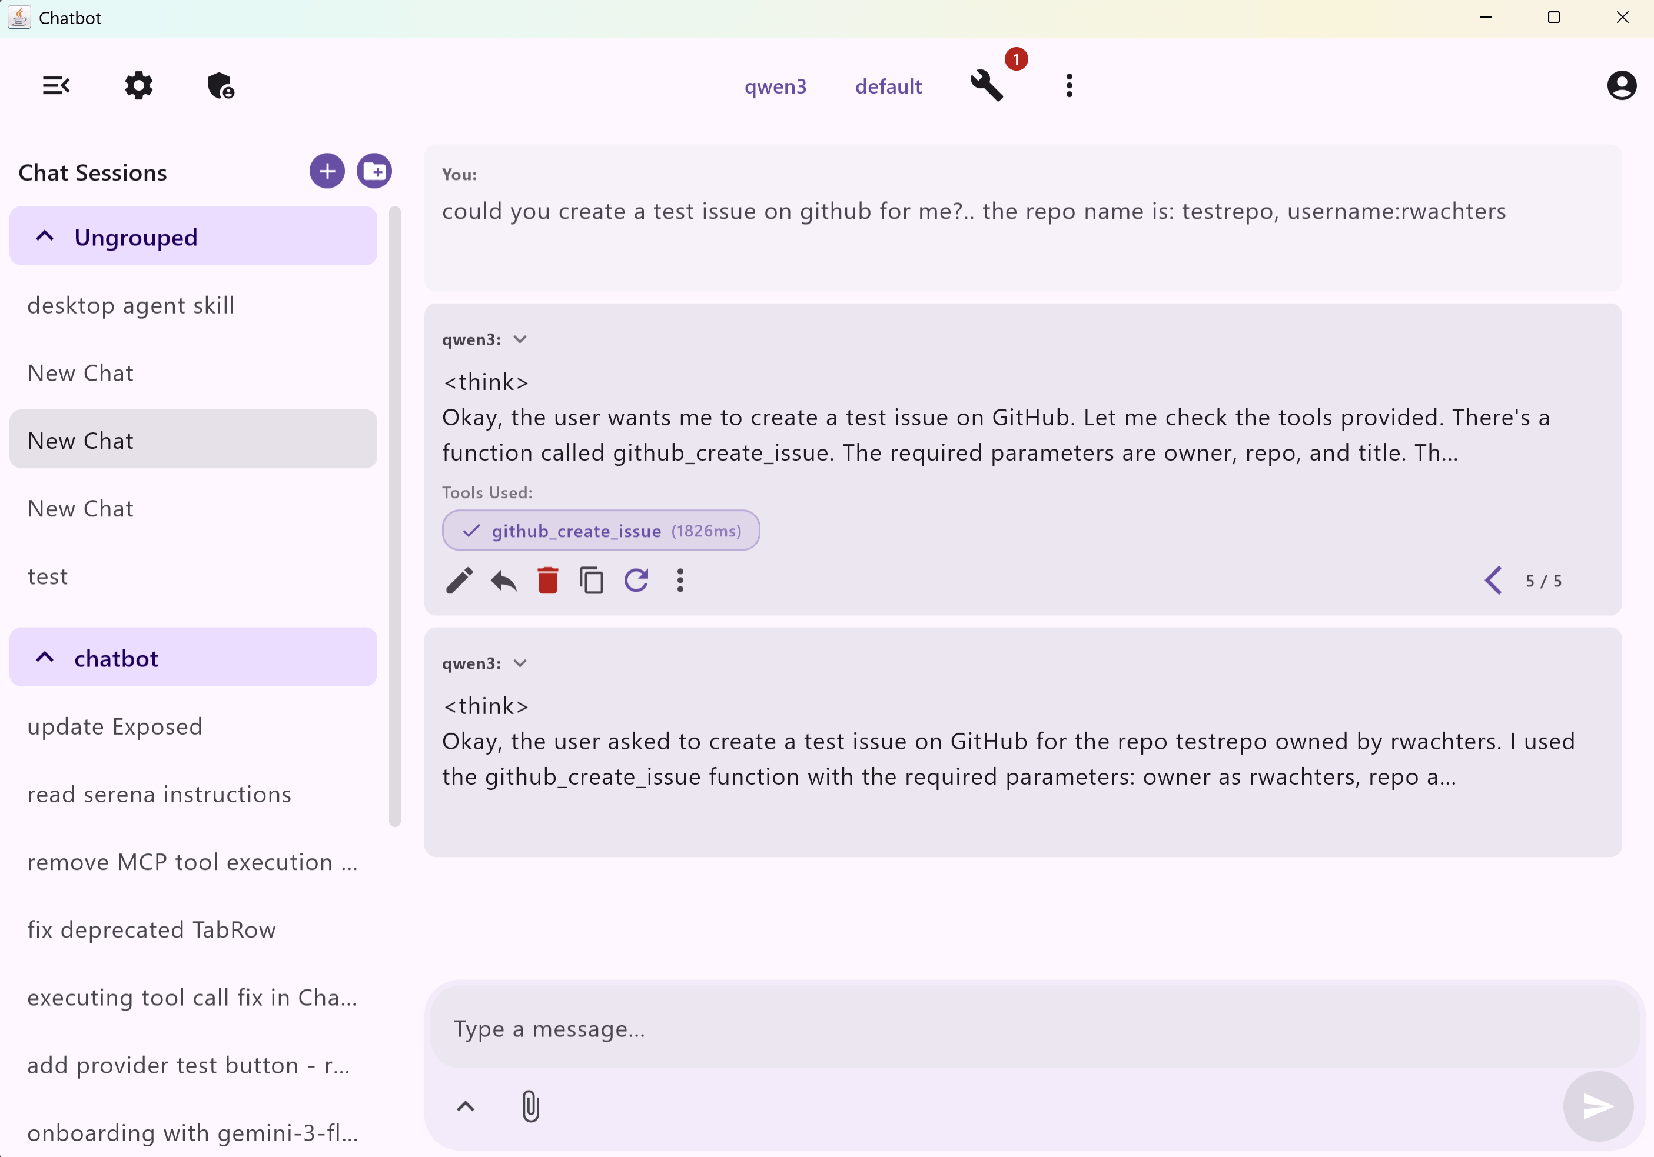
Task: Open settings via the gear icon
Action: point(138,86)
